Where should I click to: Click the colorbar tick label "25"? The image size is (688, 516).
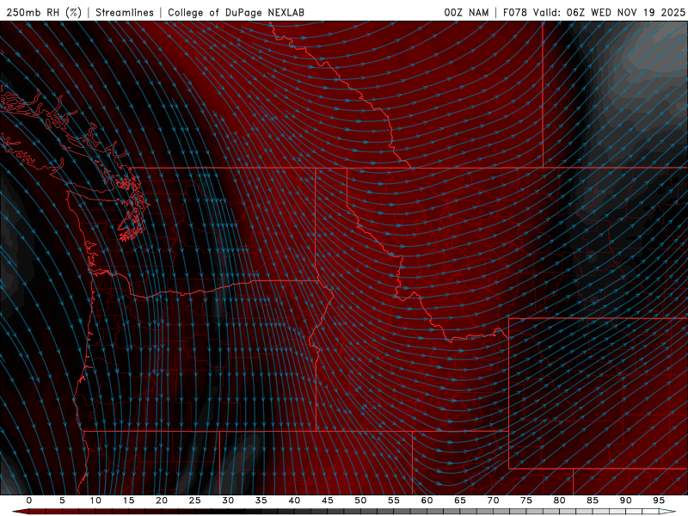(195, 501)
